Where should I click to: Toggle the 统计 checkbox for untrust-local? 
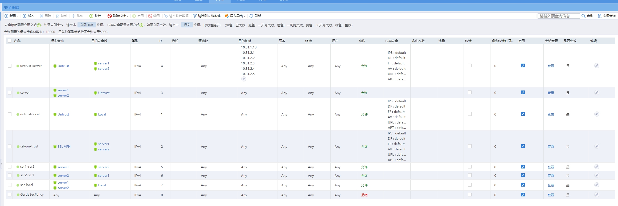tap(470, 114)
